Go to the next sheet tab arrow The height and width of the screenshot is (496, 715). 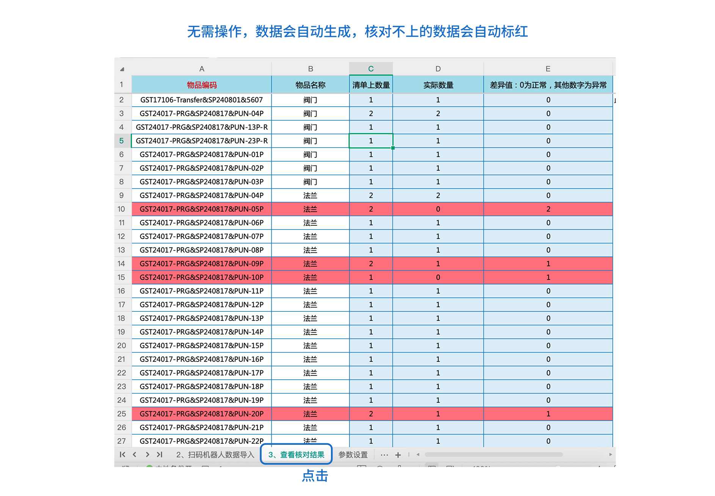[147, 454]
